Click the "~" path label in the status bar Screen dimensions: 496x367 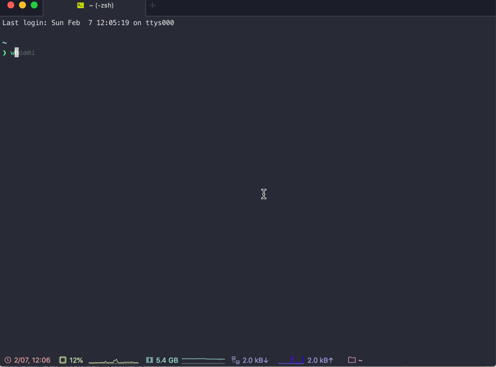[360, 360]
